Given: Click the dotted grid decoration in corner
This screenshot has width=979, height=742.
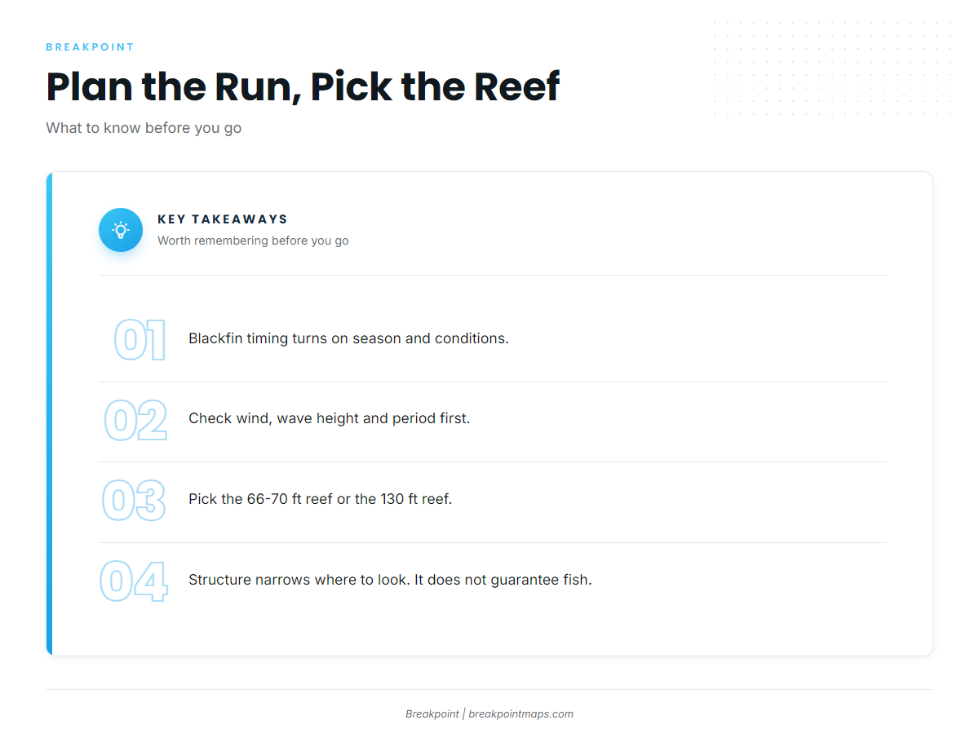Looking at the screenshot, I should click(x=831, y=68).
